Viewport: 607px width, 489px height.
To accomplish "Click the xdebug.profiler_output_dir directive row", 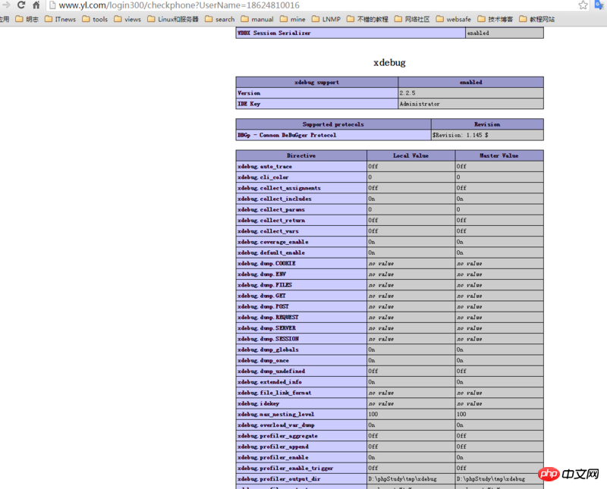I will click(x=301, y=479).
